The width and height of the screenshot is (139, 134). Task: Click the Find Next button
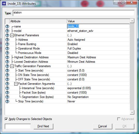tap(43, 126)
